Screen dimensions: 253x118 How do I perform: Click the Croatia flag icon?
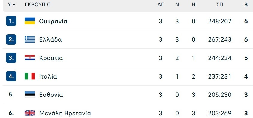30,58
